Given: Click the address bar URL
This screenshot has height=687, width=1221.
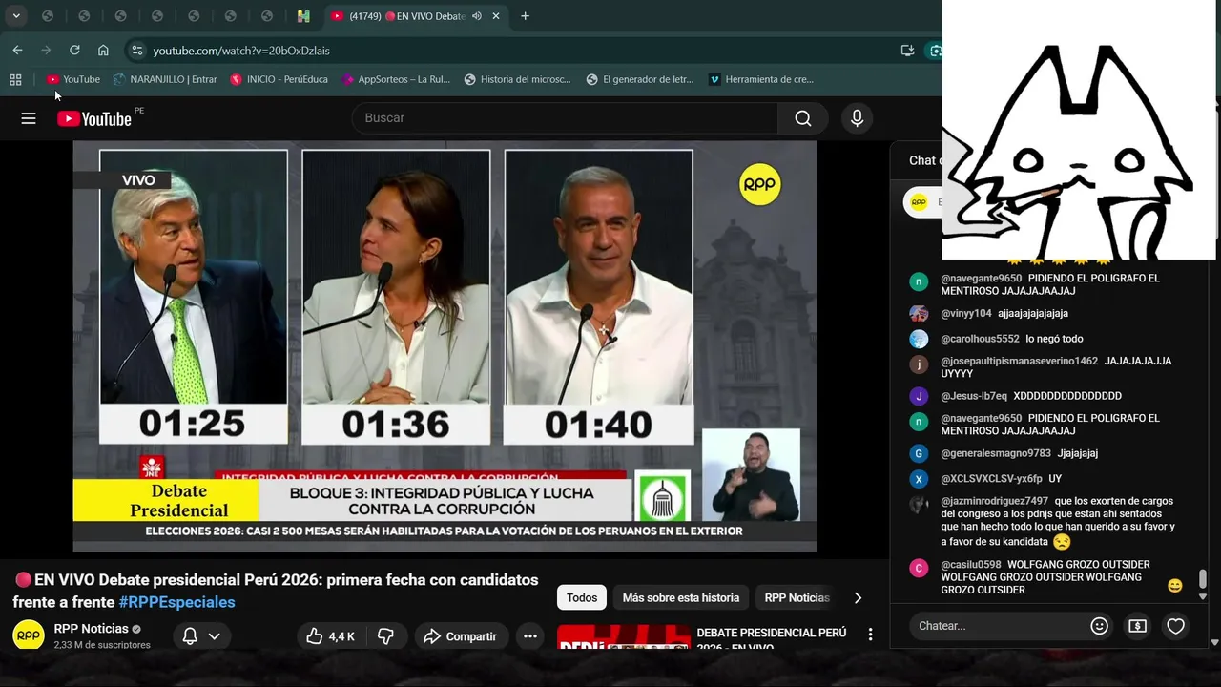Looking at the screenshot, I should 241,51.
